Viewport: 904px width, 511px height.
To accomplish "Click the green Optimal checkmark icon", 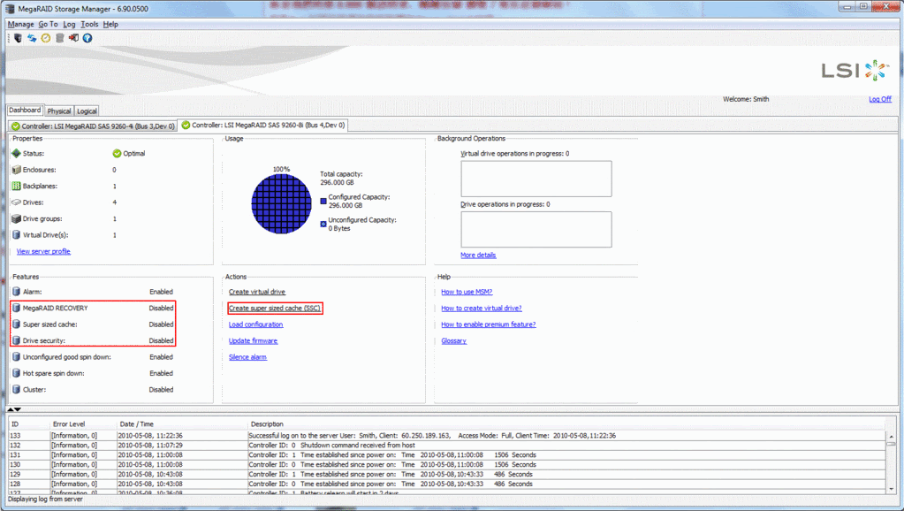I will tap(117, 154).
